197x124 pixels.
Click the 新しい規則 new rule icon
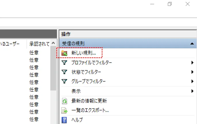point(65,53)
